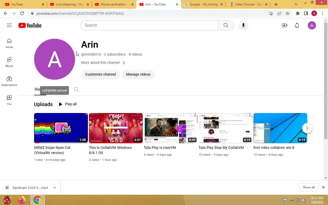The image size is (328, 205).
Task: Click the title MEMZ trojan Nyan Cat
Action: pyautogui.click(x=52, y=150)
